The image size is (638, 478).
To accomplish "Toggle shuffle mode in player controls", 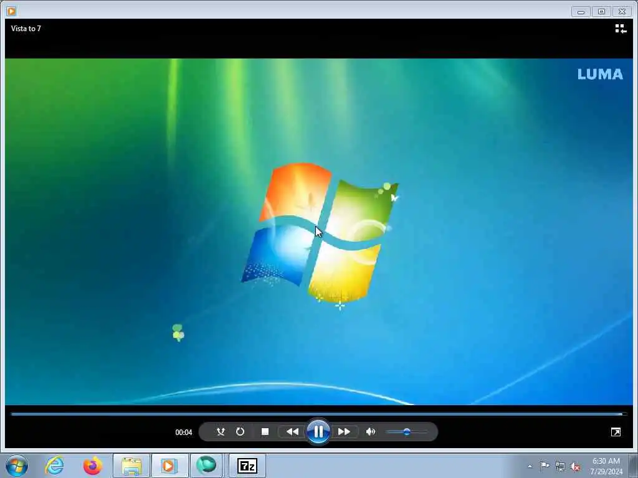I will click(221, 432).
